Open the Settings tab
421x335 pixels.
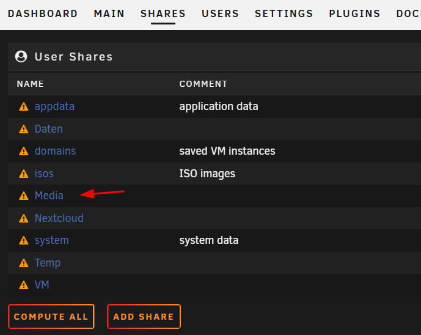[x=284, y=13]
